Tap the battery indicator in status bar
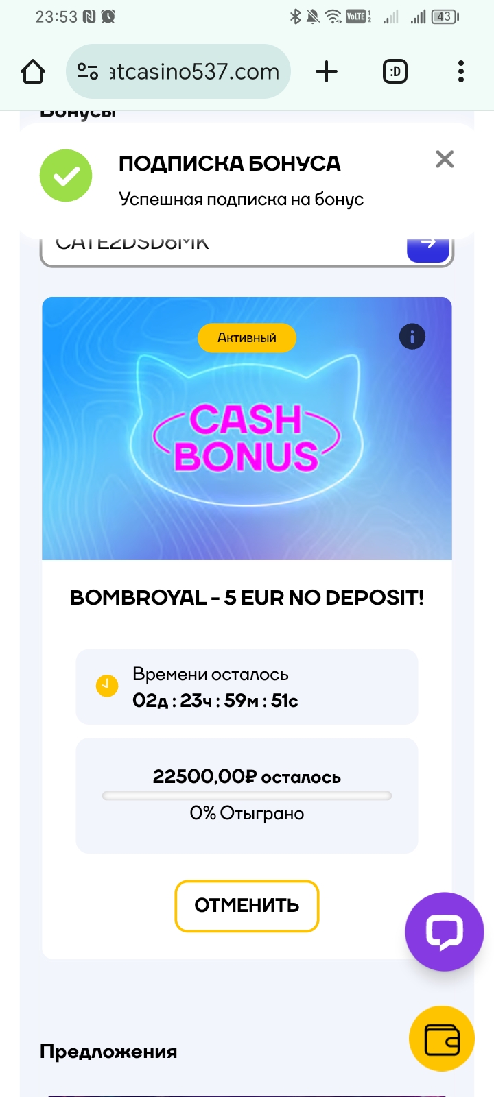The image size is (494, 1097). tap(445, 16)
